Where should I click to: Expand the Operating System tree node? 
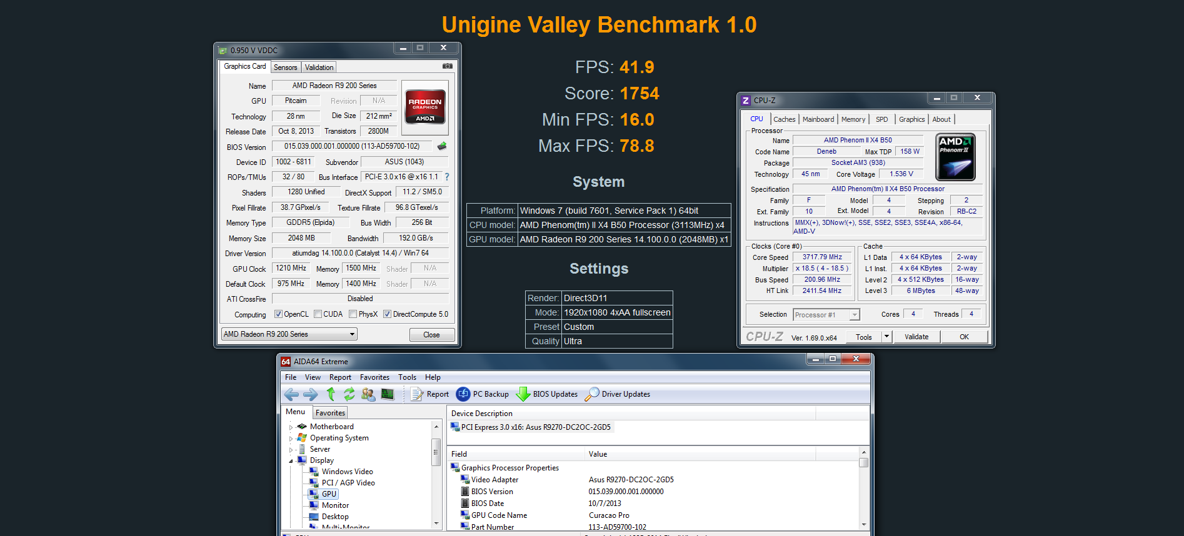[291, 439]
